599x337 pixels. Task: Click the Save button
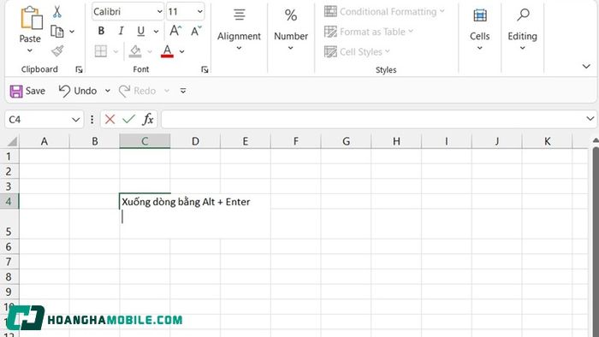[27, 91]
